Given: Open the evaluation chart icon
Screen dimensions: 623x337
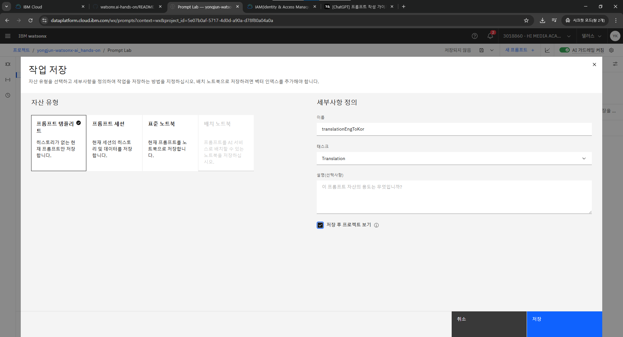Looking at the screenshot, I should tap(547, 50).
